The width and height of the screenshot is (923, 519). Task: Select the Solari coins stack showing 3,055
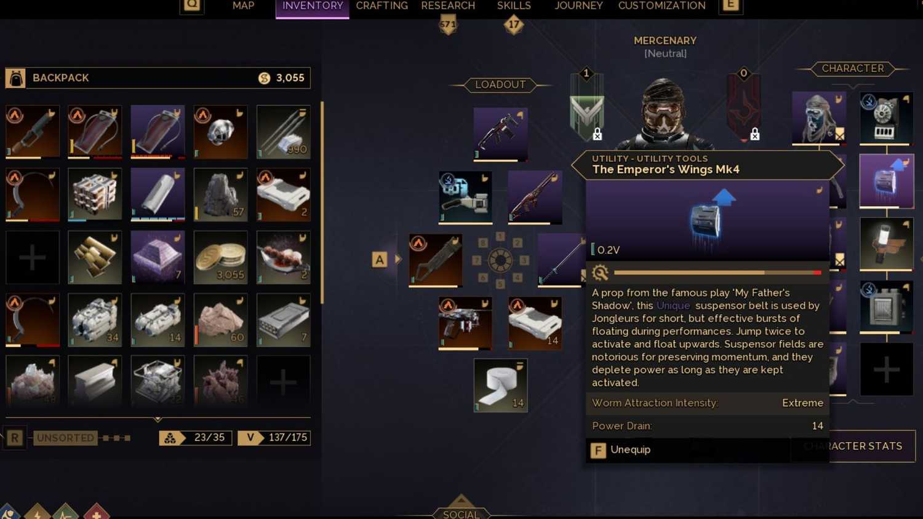click(x=220, y=258)
